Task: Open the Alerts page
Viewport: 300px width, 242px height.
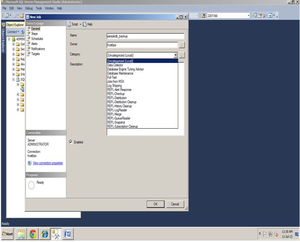Action: (x=34, y=44)
